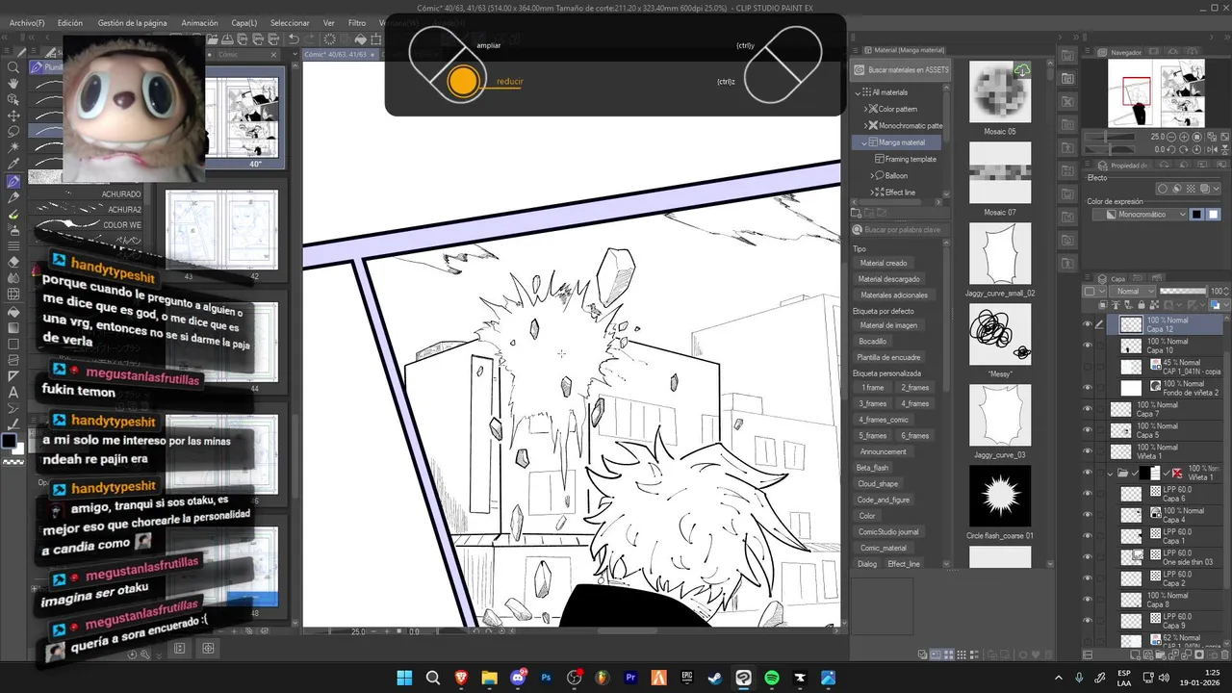1232x693 pixels.
Task: Filter by Announcement tag
Action: click(883, 451)
